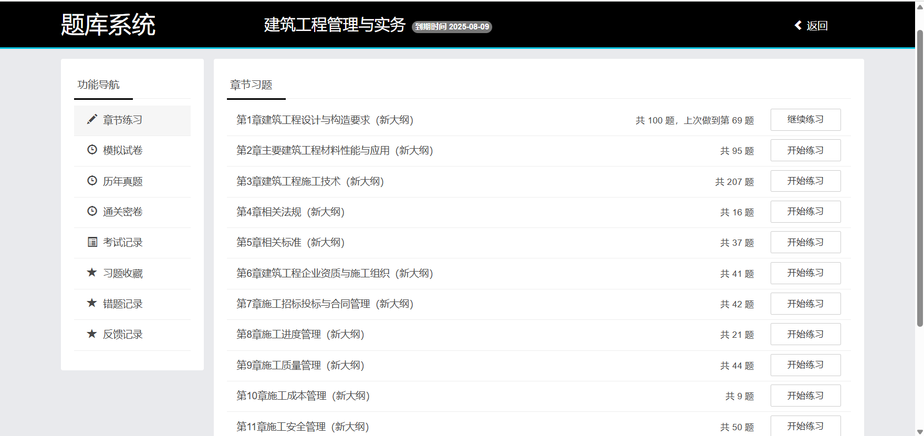Click the page's vertical scrollbar thumb
Viewport: 924px width, 436px height.
coord(920,179)
